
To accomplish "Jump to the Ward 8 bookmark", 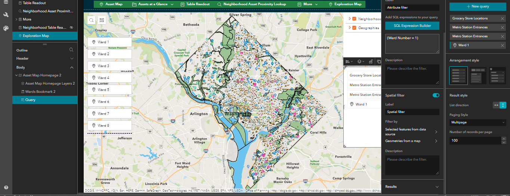I will (x=109, y=126).
